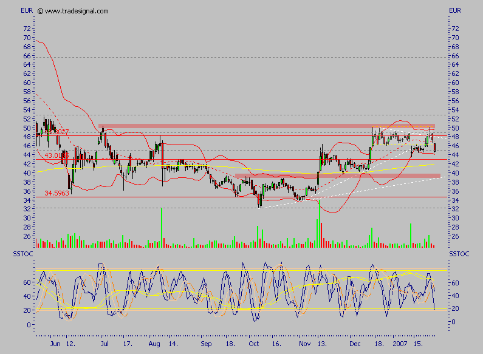Click the SSTOC indicator label on right
This screenshot has width=483, height=354.
(459, 253)
